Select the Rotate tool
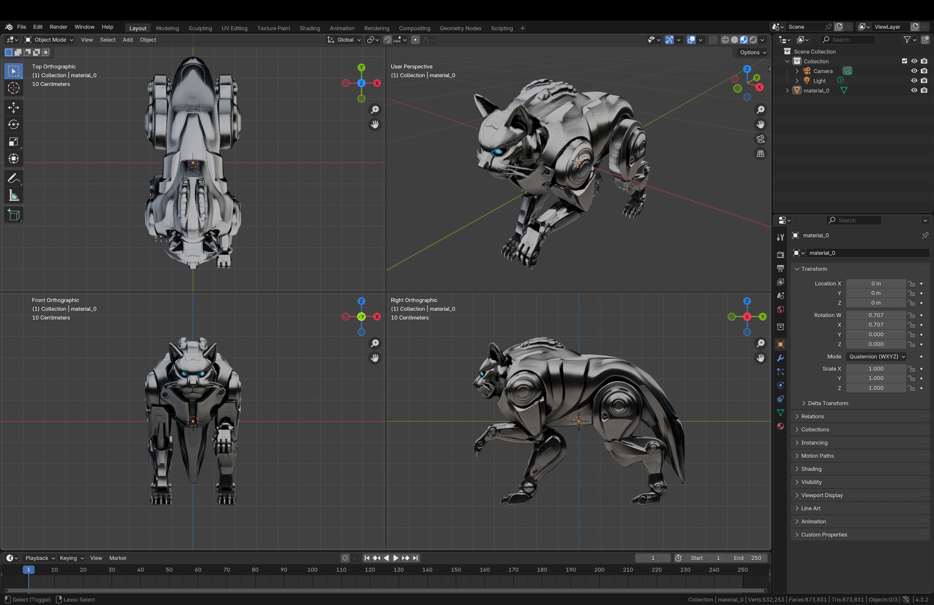 point(14,124)
